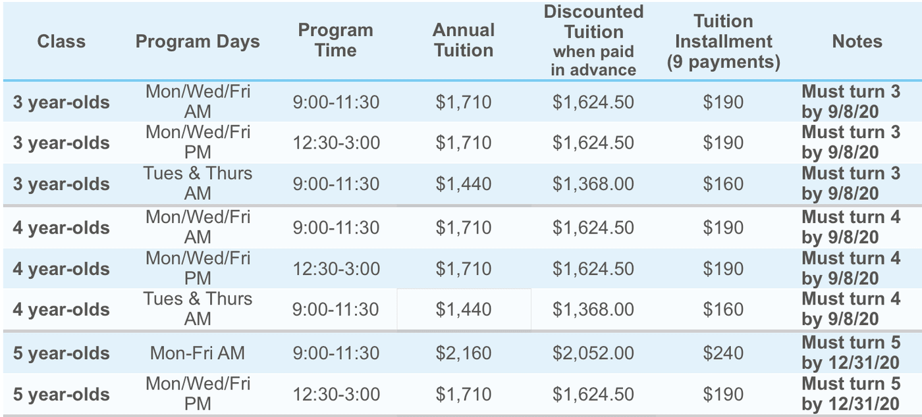This screenshot has width=922, height=417.
Task: Select the $1,368.00 cell in 4 year-olds row
Action: 593,309
